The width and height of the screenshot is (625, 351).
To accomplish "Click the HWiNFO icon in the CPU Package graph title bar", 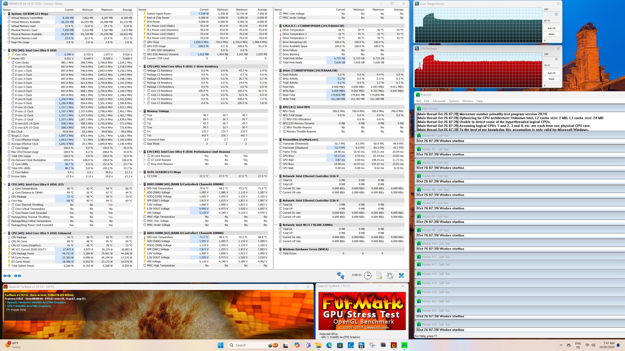I will (417, 49).
